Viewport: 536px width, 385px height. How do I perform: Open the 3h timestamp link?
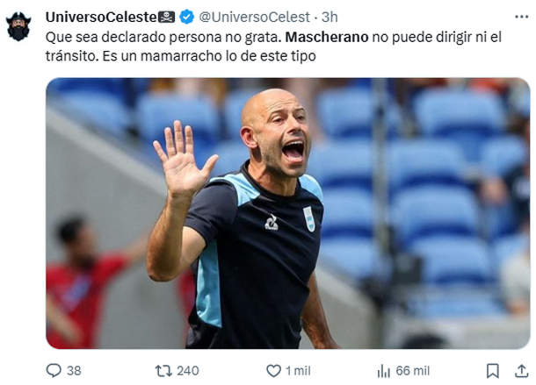click(x=330, y=17)
